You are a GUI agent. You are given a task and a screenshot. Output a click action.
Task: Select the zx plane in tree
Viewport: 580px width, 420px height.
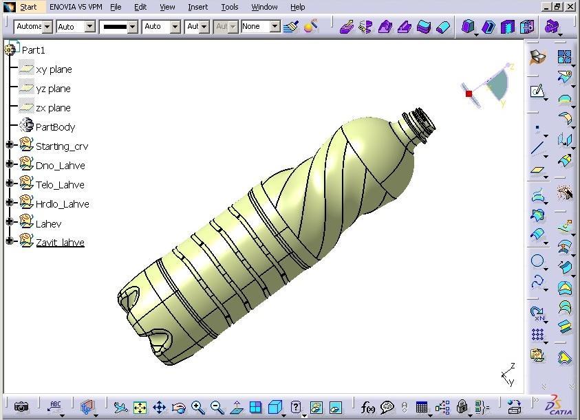(x=53, y=108)
